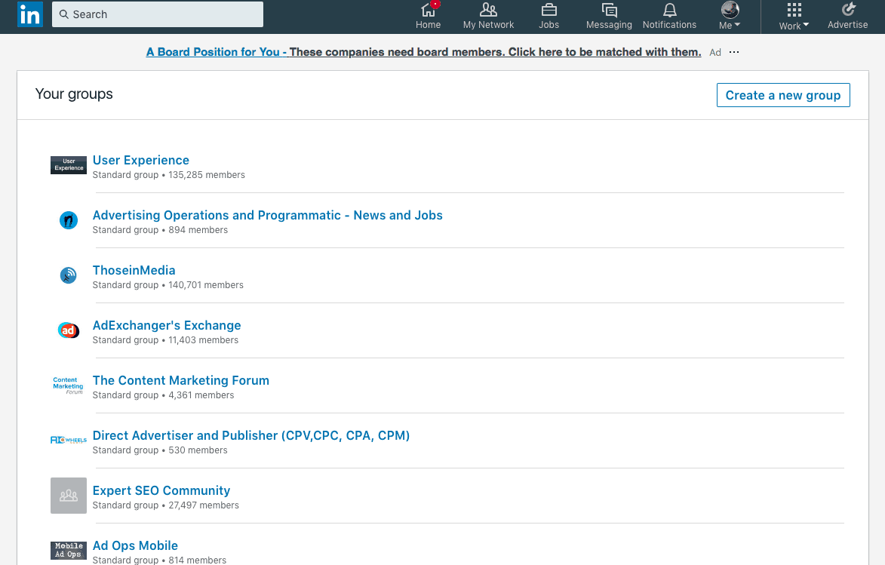Viewport: 885px width, 565px height.
Task: Focus the Search input field
Action: click(158, 14)
